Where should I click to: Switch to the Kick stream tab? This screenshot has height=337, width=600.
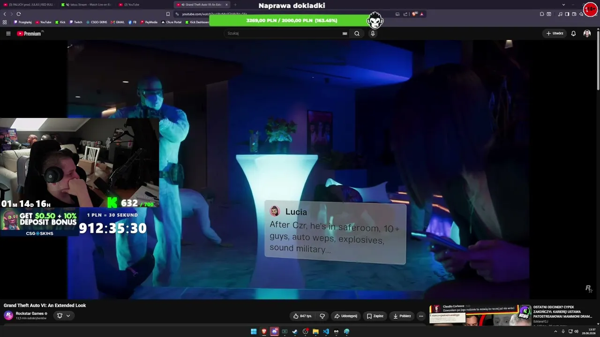[x=86, y=5]
